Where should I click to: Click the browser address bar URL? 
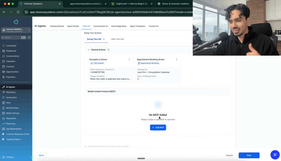111,12
